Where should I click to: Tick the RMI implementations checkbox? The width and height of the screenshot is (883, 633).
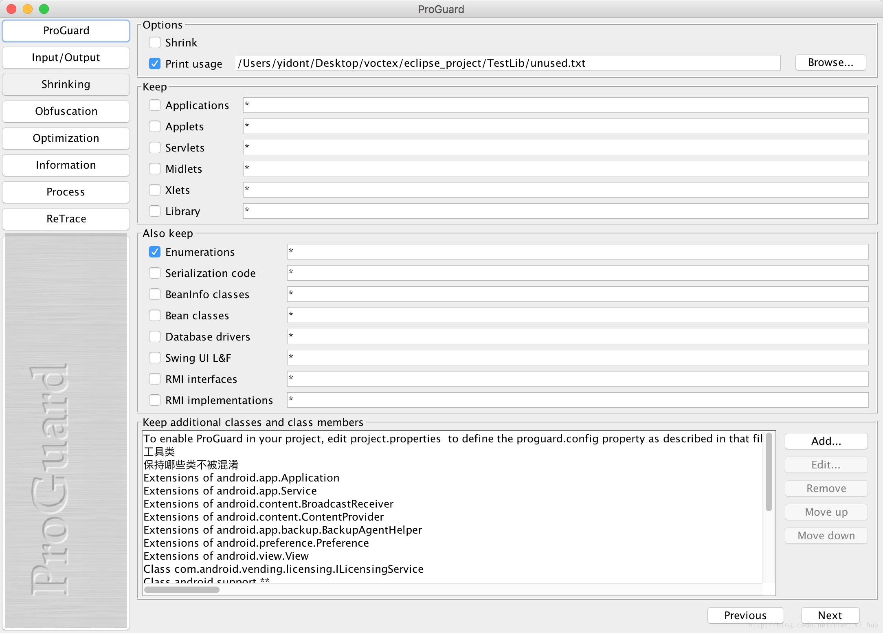[x=155, y=400]
